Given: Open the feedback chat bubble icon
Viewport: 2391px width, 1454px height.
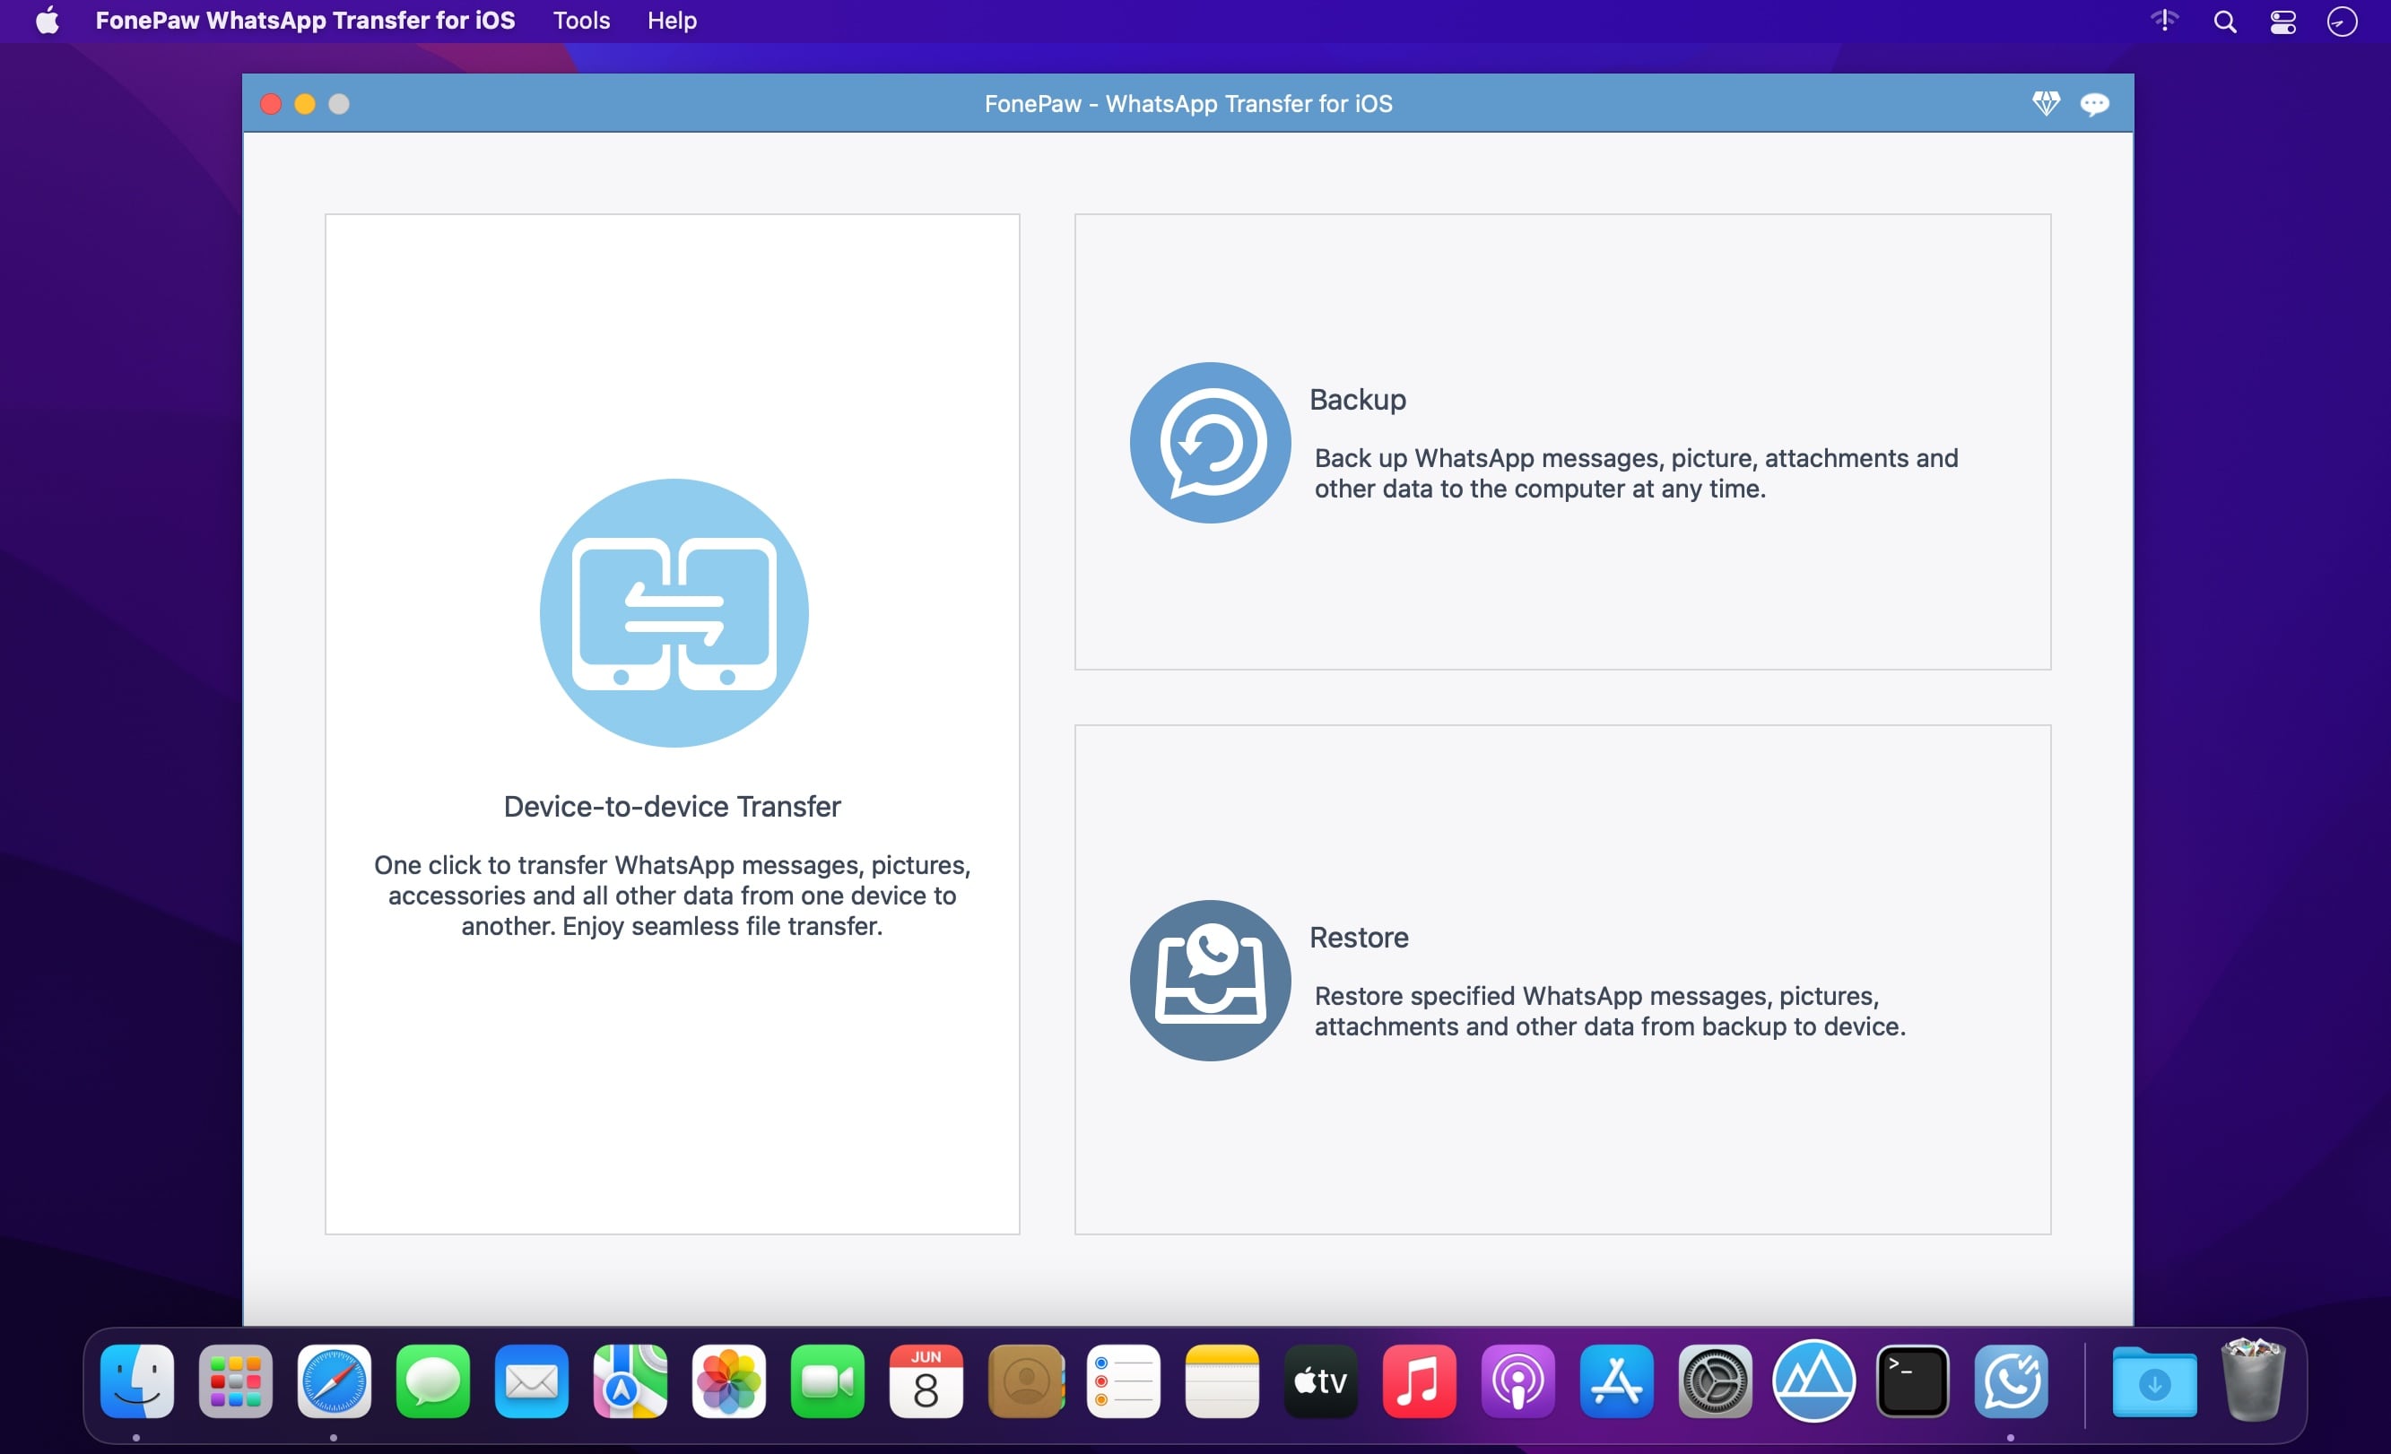Looking at the screenshot, I should tap(2094, 104).
